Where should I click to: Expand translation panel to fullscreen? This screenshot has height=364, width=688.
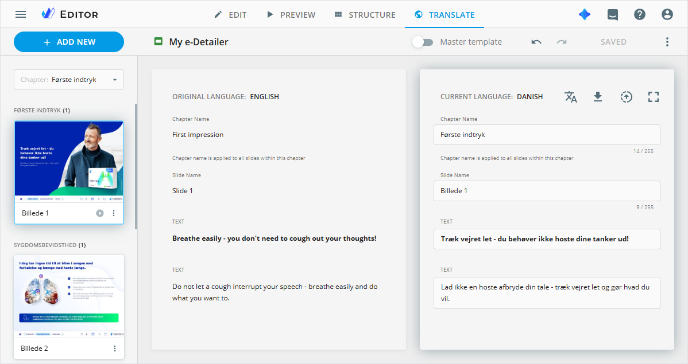click(x=654, y=97)
